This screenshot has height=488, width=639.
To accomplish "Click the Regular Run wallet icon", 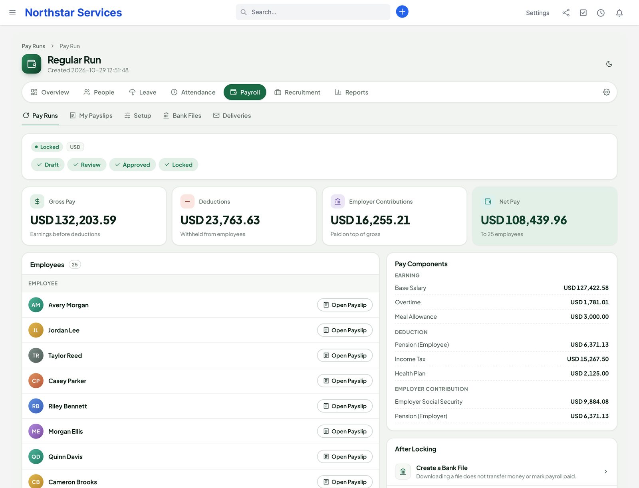I will 32,64.
